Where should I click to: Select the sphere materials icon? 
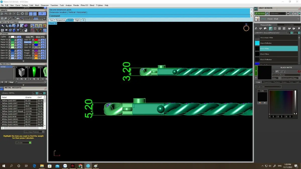(x=266, y=29)
